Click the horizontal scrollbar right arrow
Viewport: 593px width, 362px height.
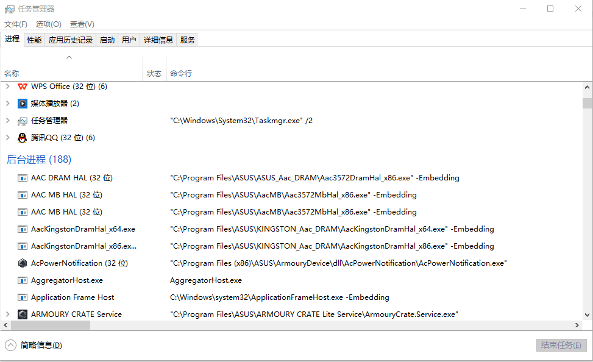pos(577,325)
